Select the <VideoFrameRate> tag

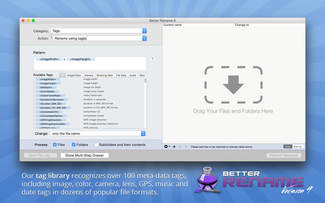pos(50,95)
